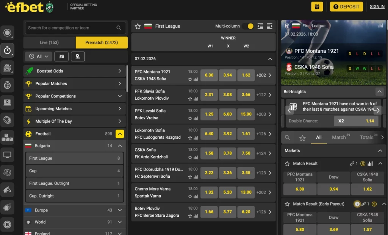
Task: Click cash out coin icon on Match Result
Action: click(363, 163)
